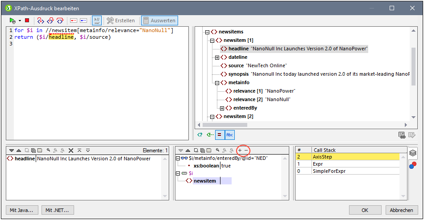The image size is (424, 220).
Task: Expand the dateline tree node
Action: point(217,57)
